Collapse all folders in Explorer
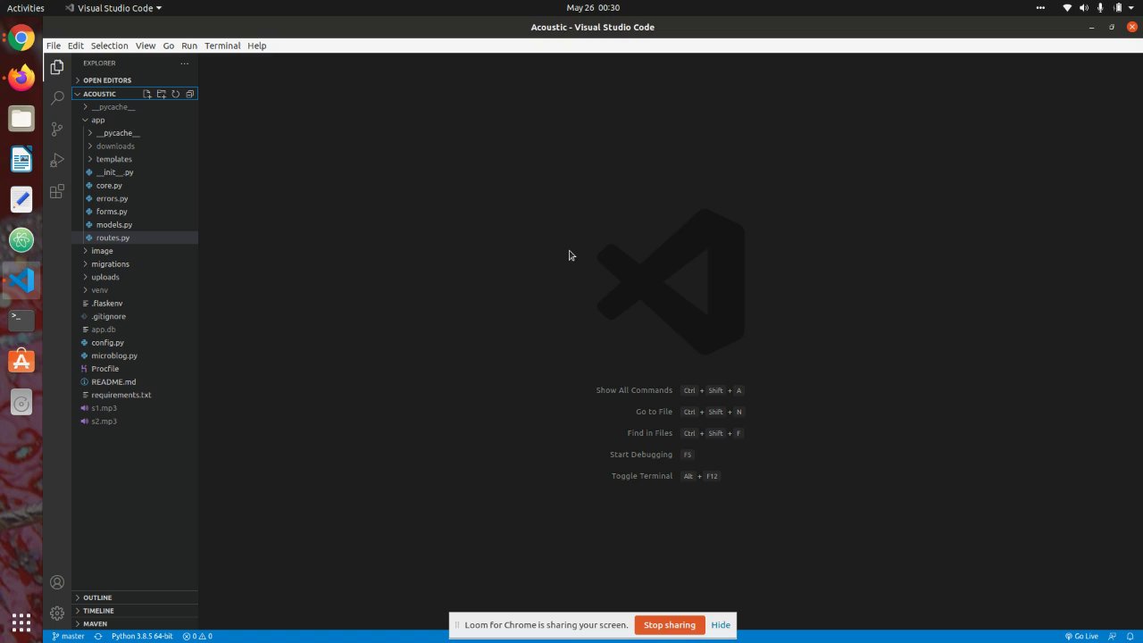Image resolution: width=1143 pixels, height=643 pixels. coord(190,94)
